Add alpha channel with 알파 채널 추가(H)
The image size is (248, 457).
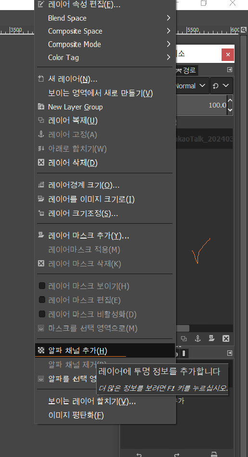click(x=105, y=350)
